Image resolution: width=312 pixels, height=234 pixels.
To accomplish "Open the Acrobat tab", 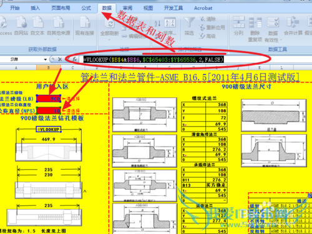I will [203, 8].
